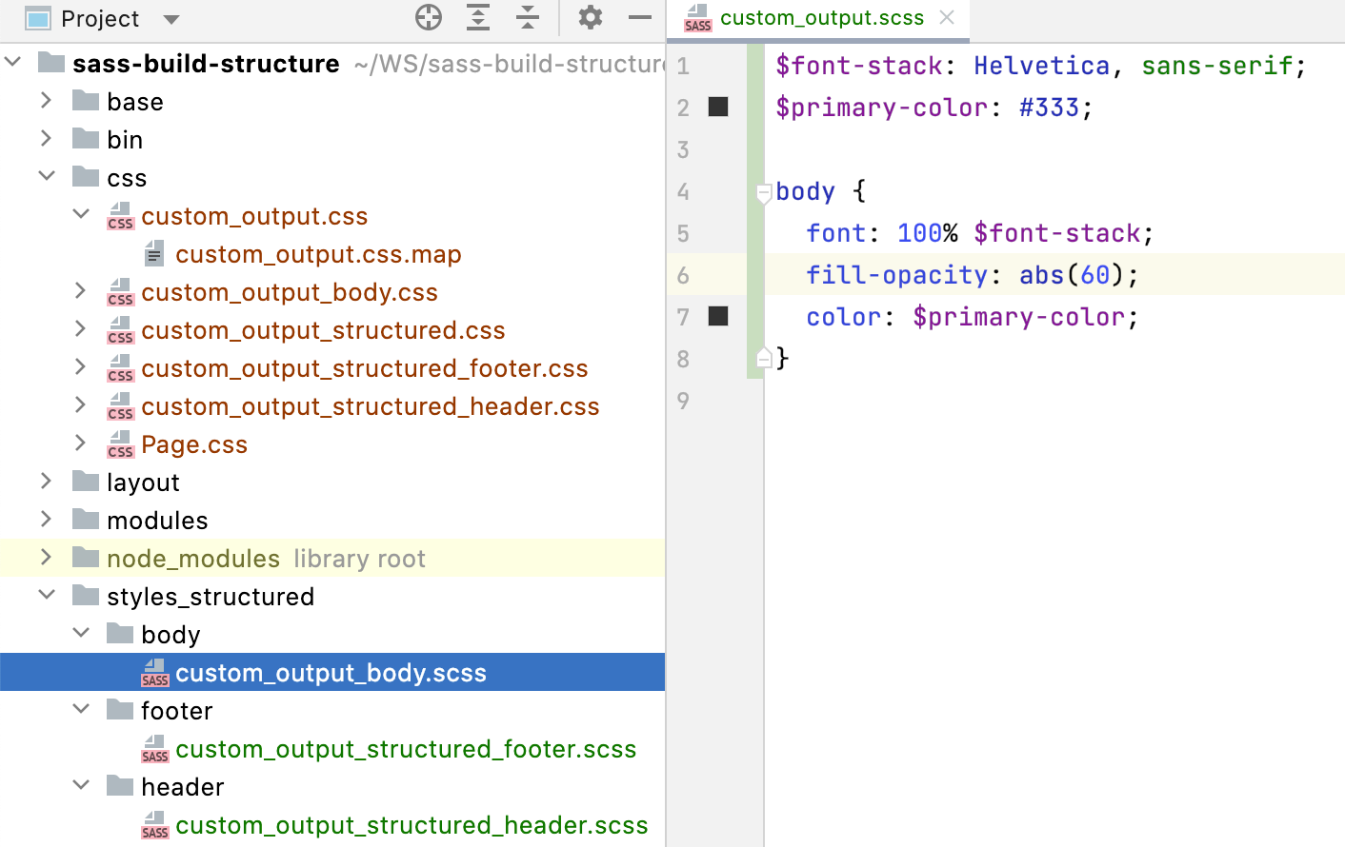The width and height of the screenshot is (1345, 847).
Task: Collapse the custom_output.css tree node
Action: tap(81, 214)
